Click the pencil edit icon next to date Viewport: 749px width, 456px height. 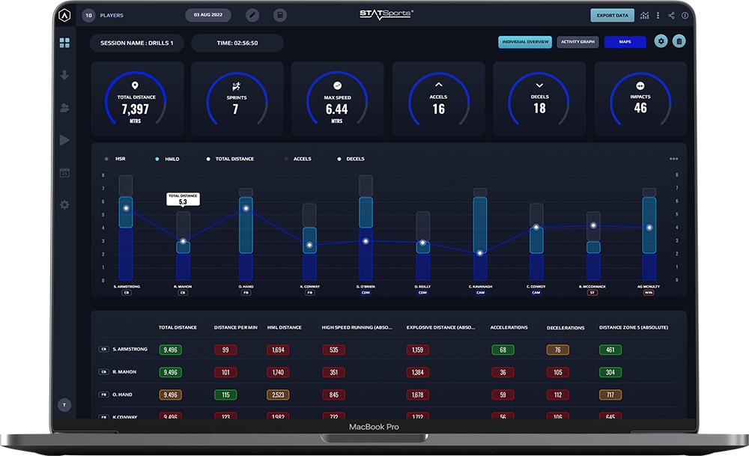251,15
